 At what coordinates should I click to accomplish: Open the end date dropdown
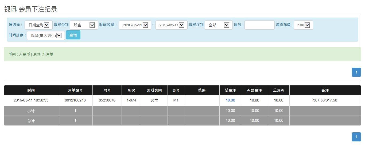(171, 25)
